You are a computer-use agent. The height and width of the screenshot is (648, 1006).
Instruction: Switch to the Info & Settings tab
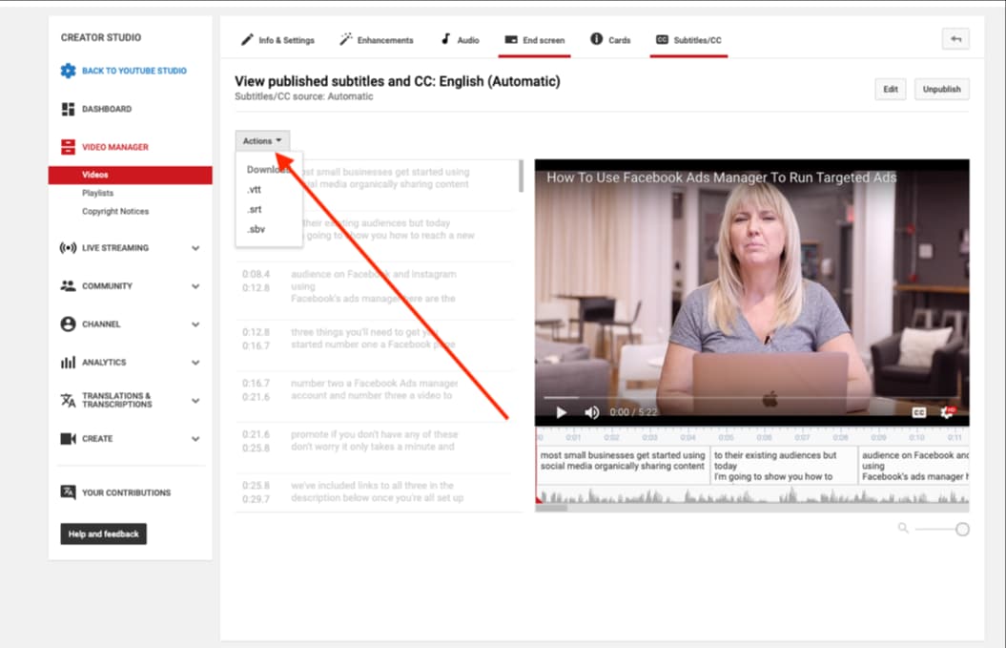point(278,40)
